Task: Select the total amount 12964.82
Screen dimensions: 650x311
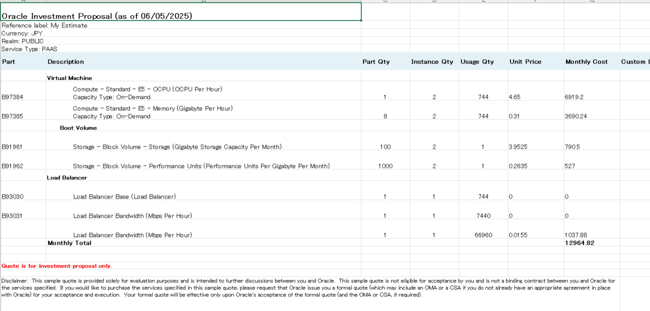Action: click(579, 243)
